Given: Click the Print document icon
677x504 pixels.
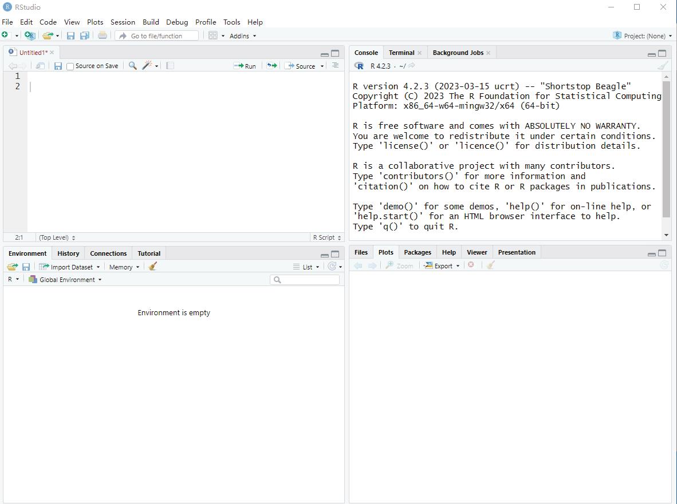Looking at the screenshot, I should (x=102, y=35).
